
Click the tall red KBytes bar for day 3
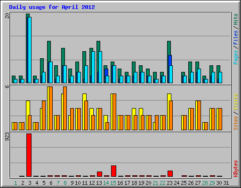29,155
